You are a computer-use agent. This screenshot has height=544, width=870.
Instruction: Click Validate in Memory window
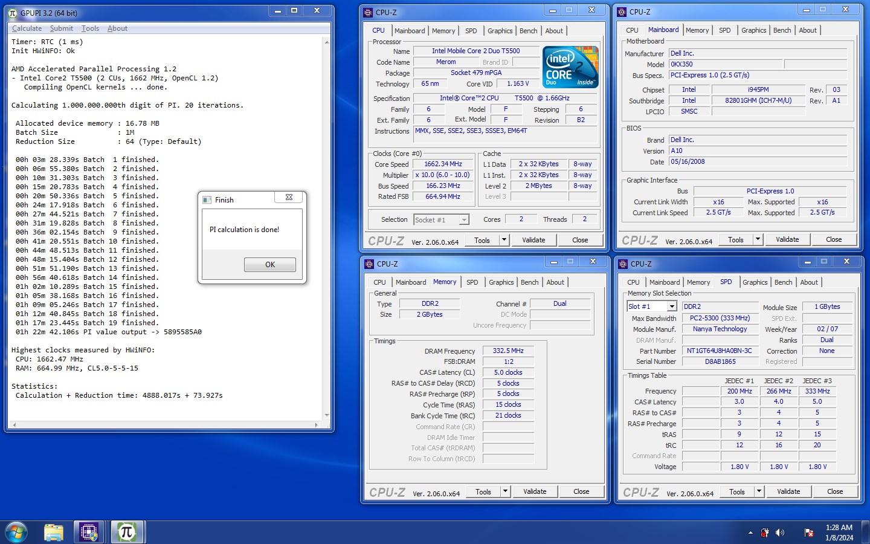coord(535,491)
